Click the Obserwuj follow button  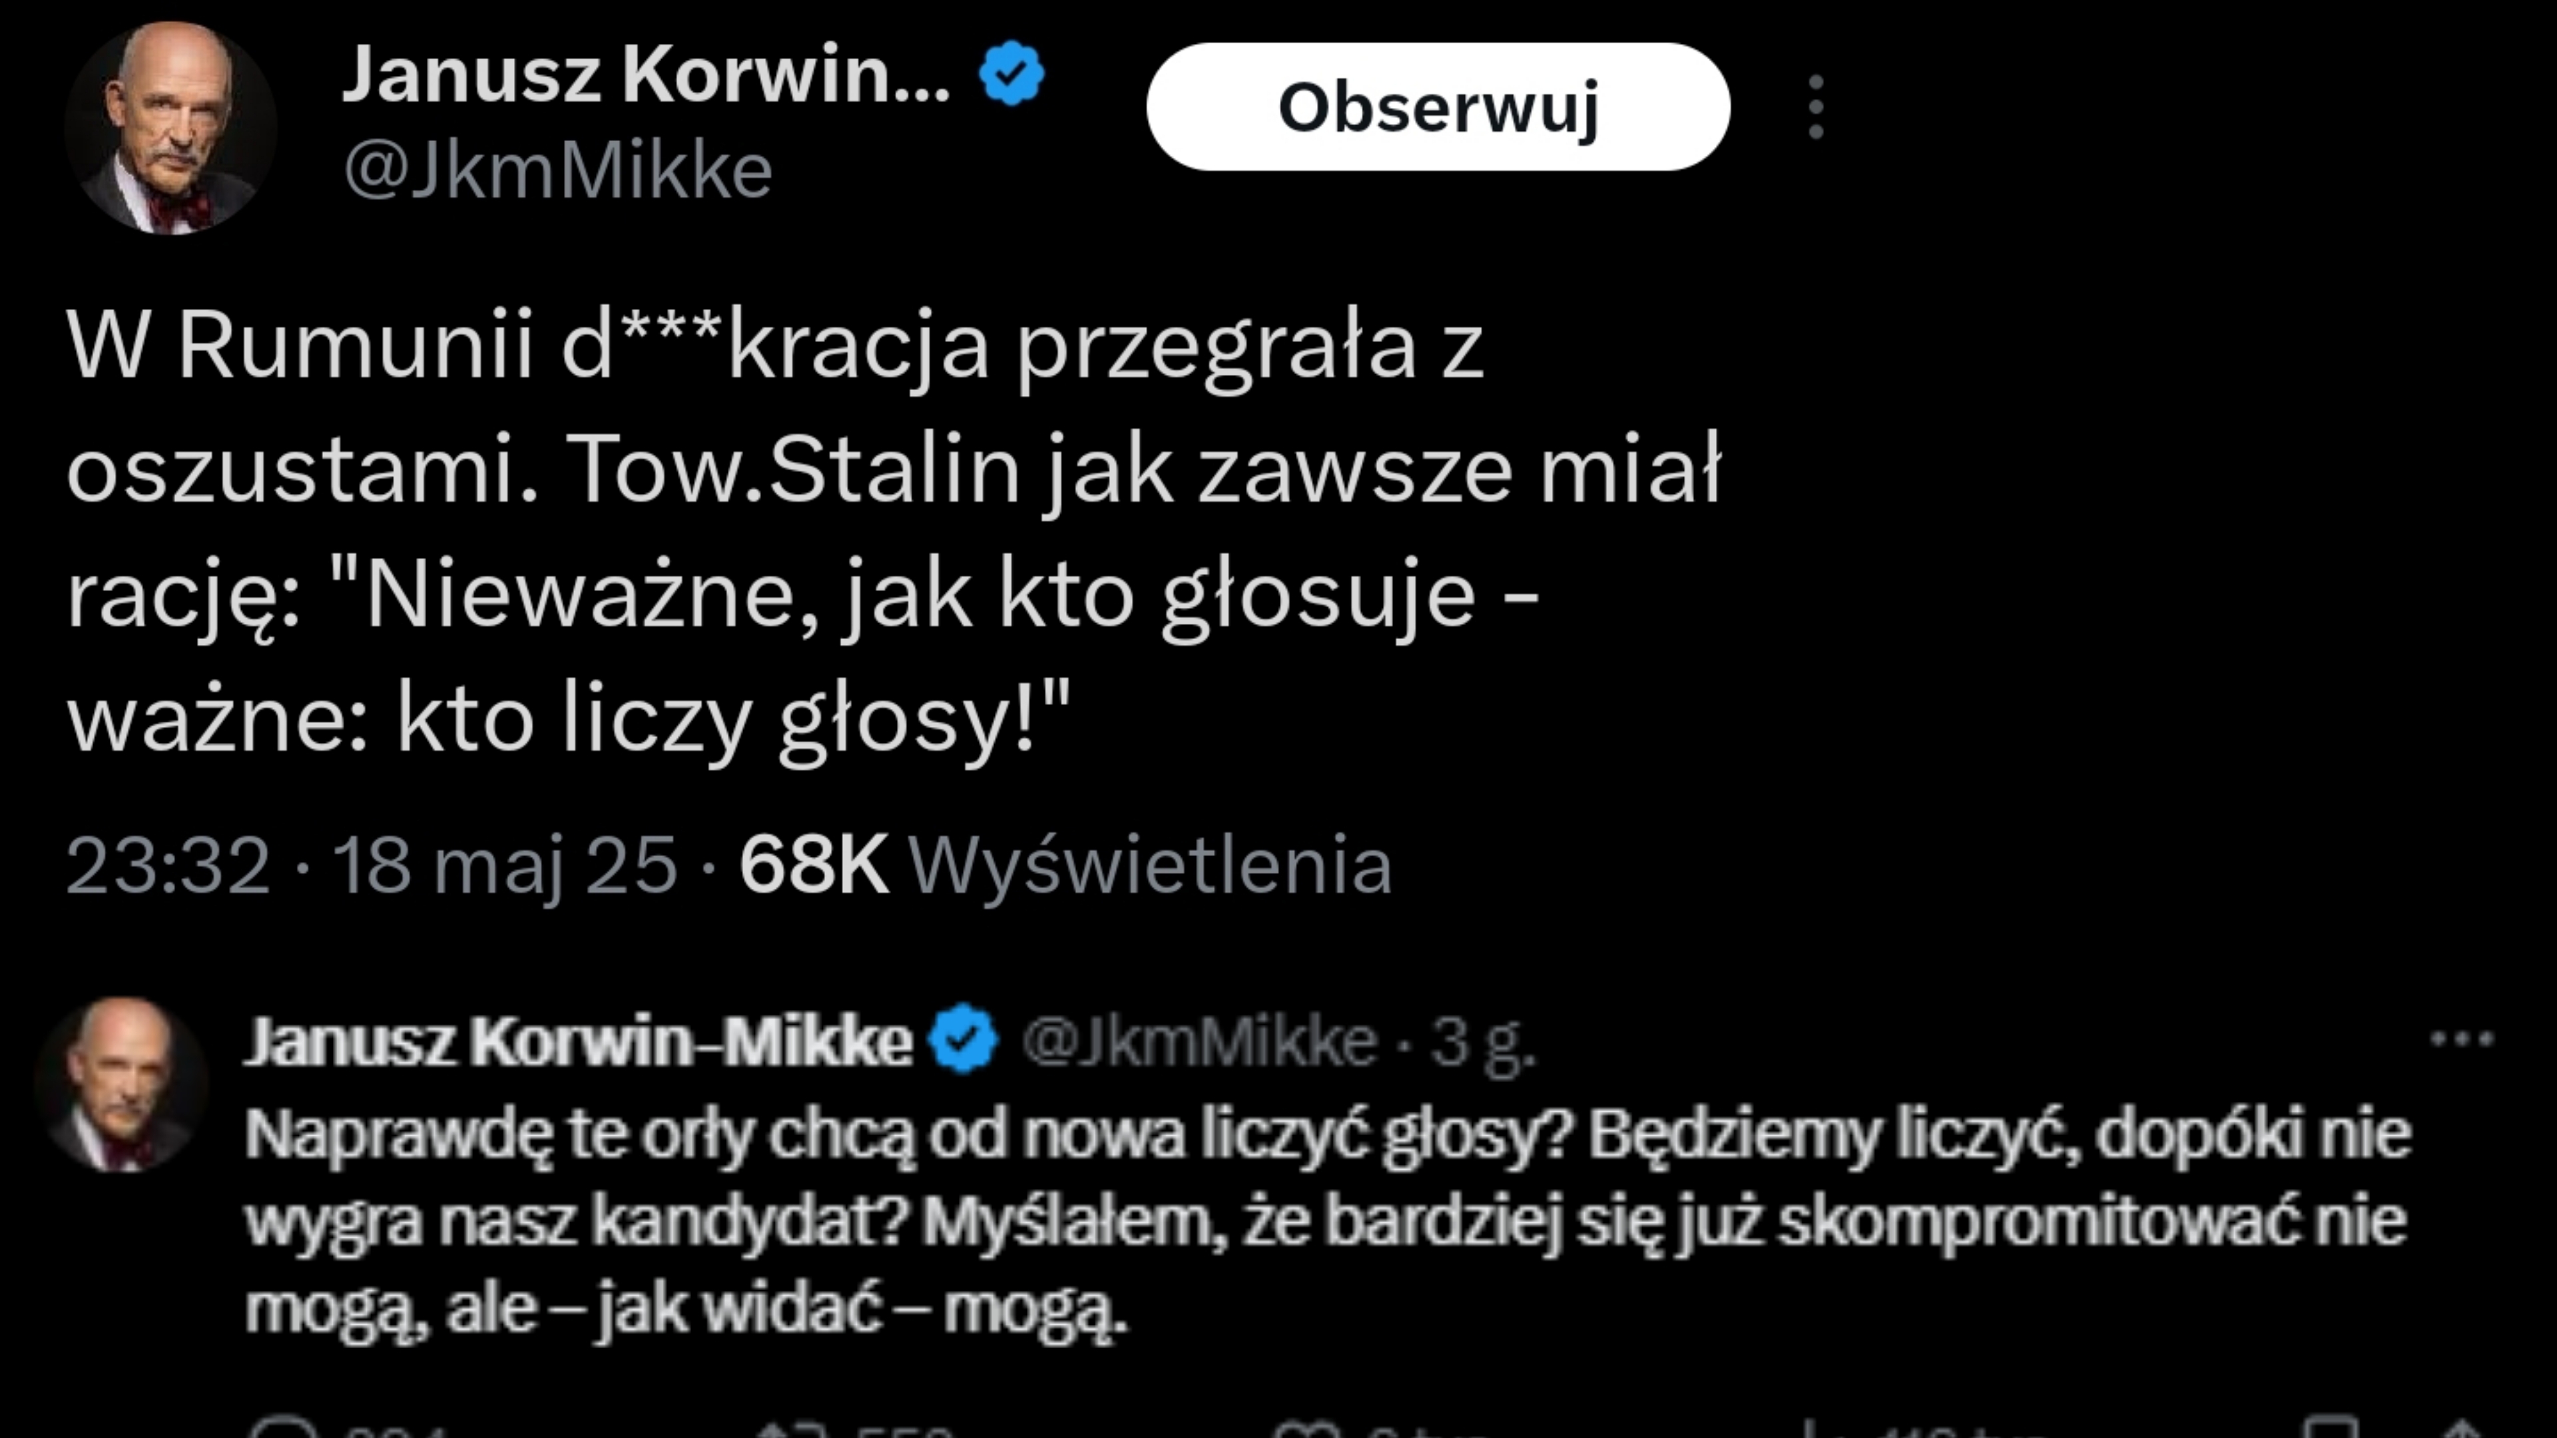coord(1438,107)
